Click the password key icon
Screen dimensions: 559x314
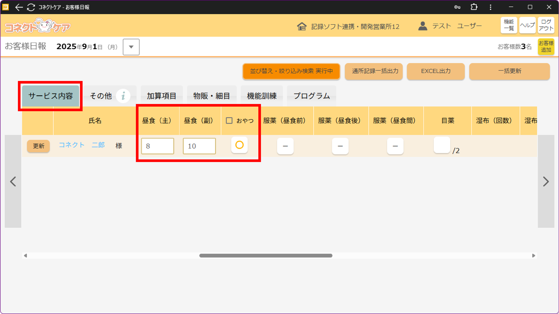pos(457,7)
